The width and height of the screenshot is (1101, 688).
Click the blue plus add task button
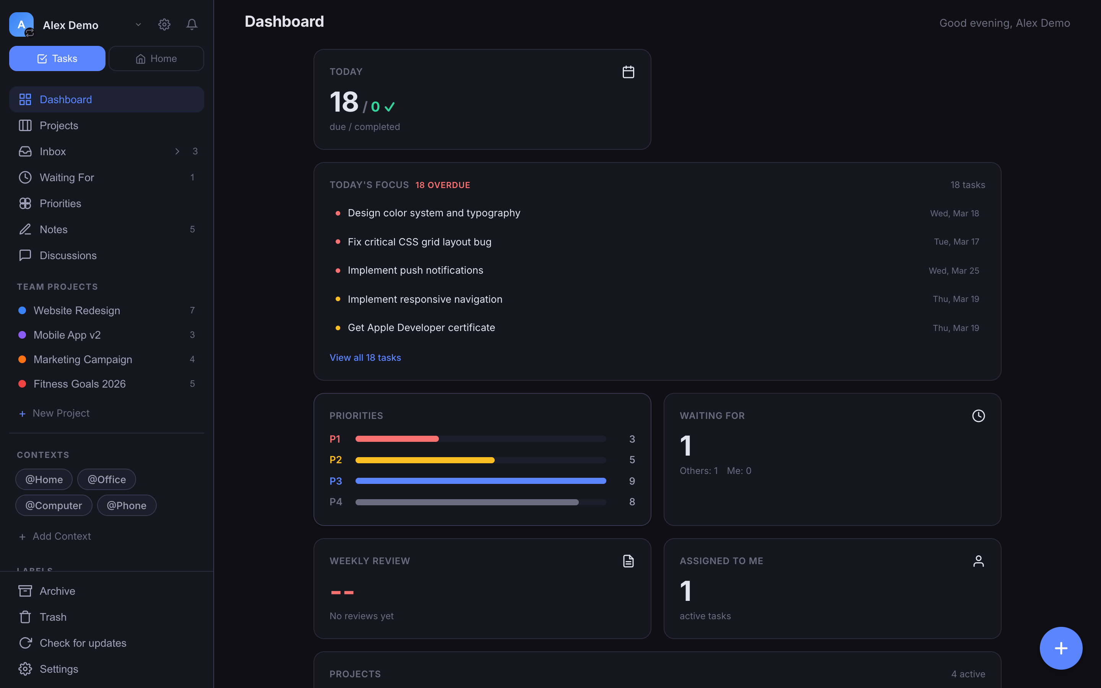pyautogui.click(x=1061, y=648)
